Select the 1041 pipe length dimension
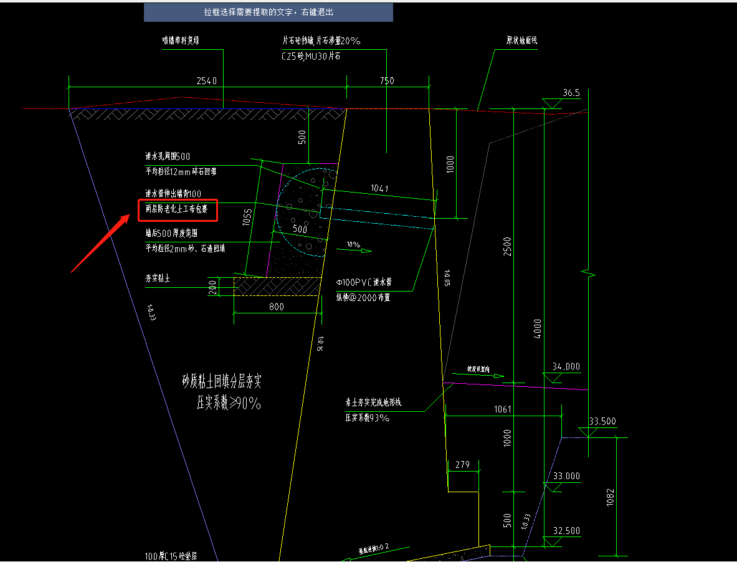Image resolution: width=737 pixels, height=562 pixels. tap(379, 188)
